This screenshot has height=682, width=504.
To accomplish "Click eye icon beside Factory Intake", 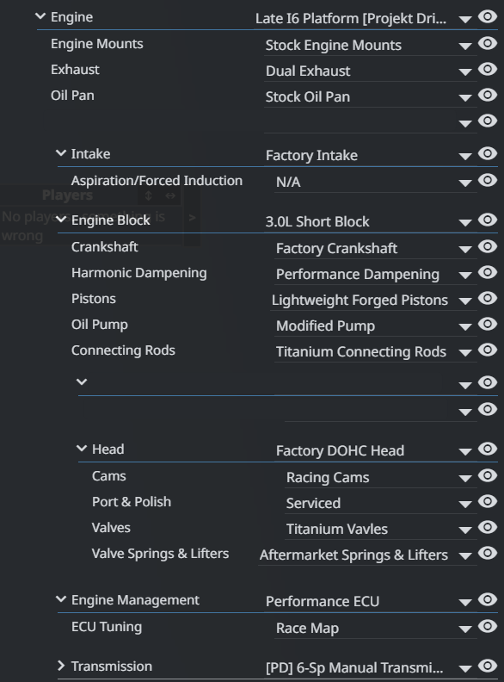I will [x=488, y=153].
